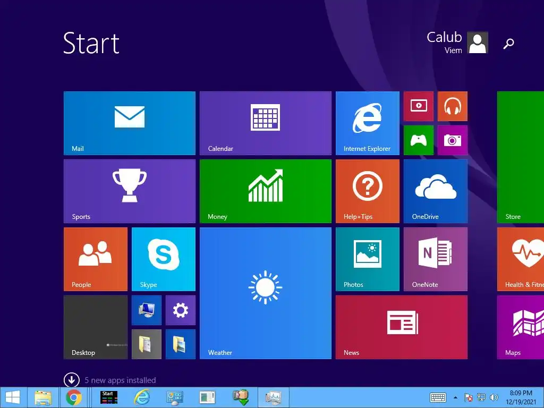544x408 pixels.
Task: Open the OneDrive cloud tile
Action: click(436, 191)
